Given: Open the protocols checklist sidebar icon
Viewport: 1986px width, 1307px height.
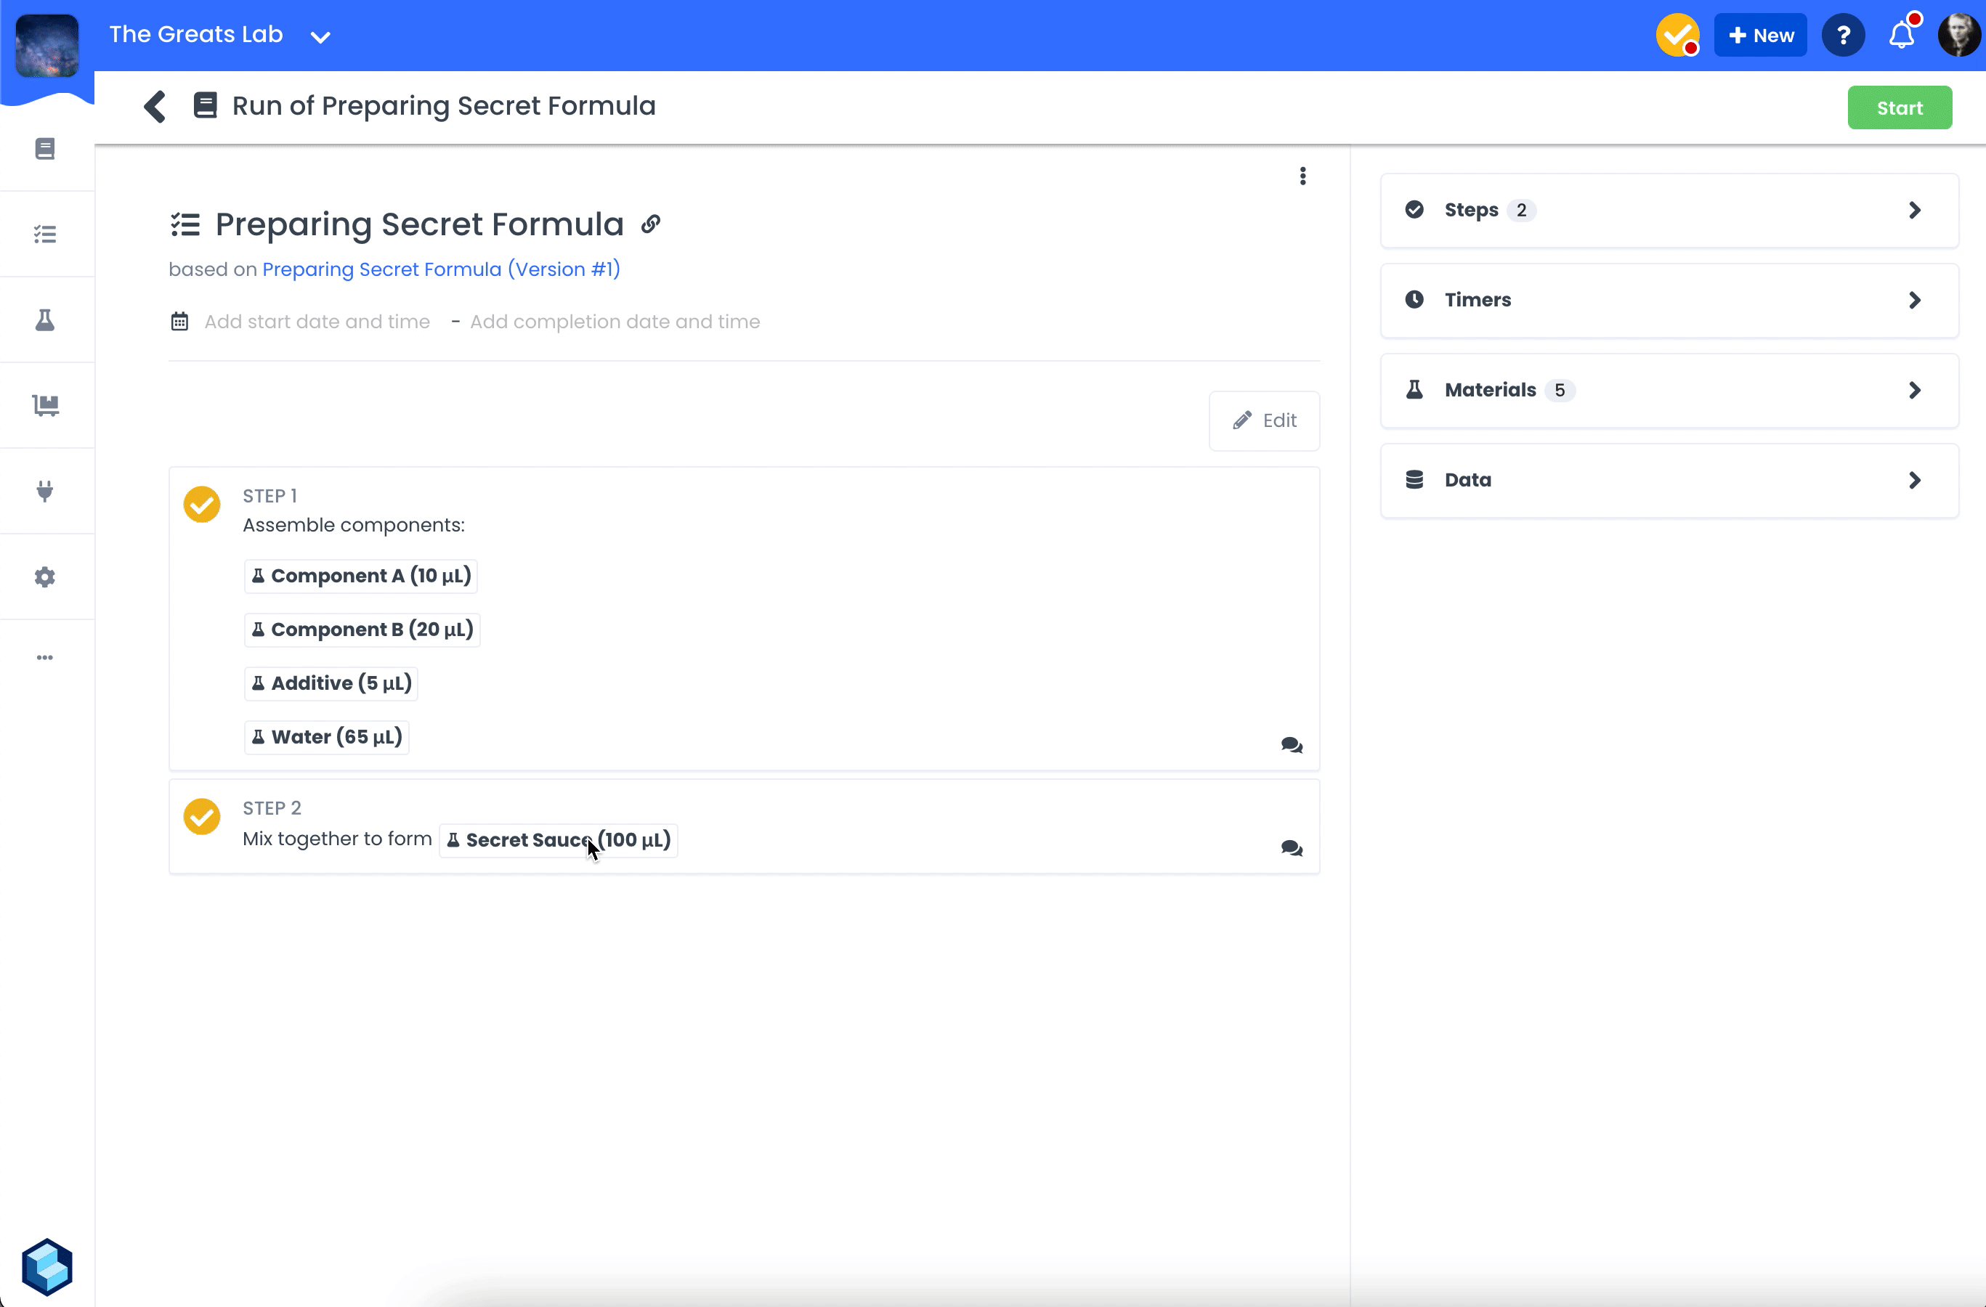Looking at the screenshot, I should click(45, 235).
